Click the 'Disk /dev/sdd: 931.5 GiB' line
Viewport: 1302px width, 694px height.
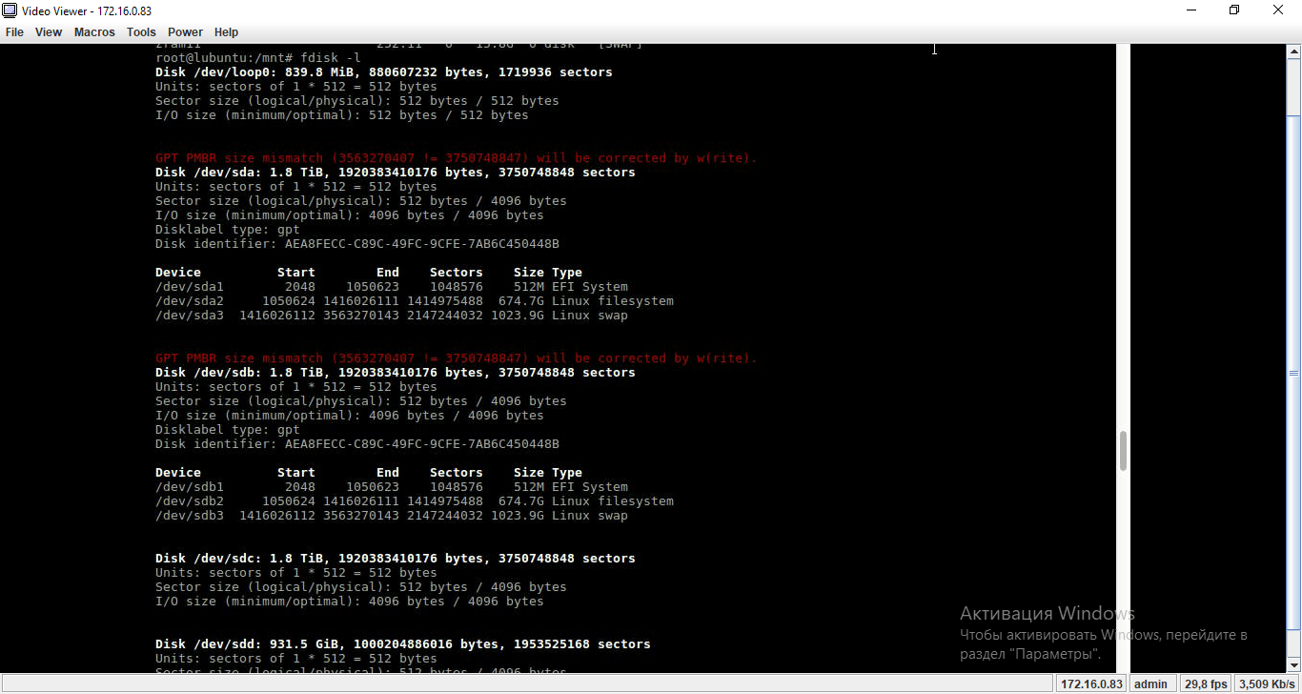[x=403, y=644]
